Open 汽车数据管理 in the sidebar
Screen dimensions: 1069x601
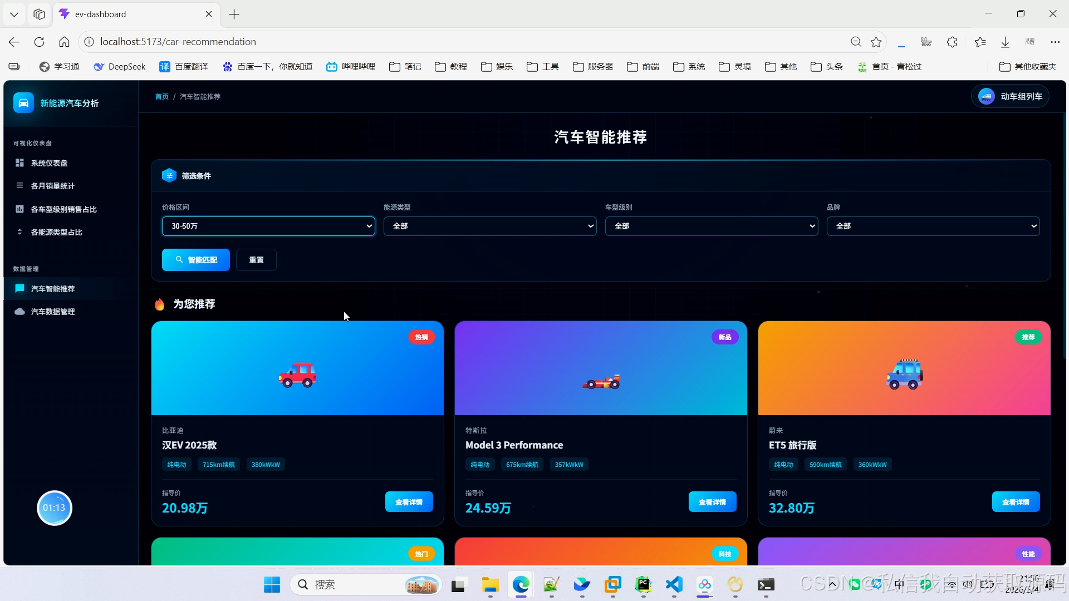tap(71, 312)
